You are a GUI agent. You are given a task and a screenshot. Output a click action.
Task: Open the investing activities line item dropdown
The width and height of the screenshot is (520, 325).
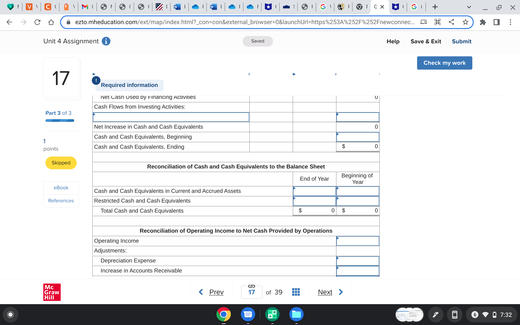pos(171,117)
